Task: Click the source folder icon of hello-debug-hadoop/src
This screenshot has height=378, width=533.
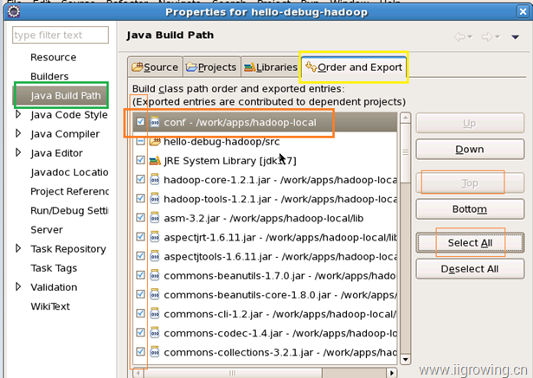Action: (x=155, y=141)
